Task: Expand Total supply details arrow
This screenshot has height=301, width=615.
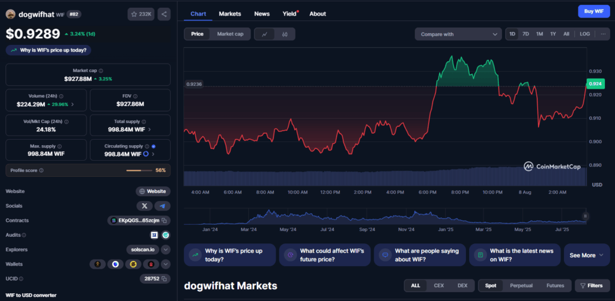Action: coord(150,129)
